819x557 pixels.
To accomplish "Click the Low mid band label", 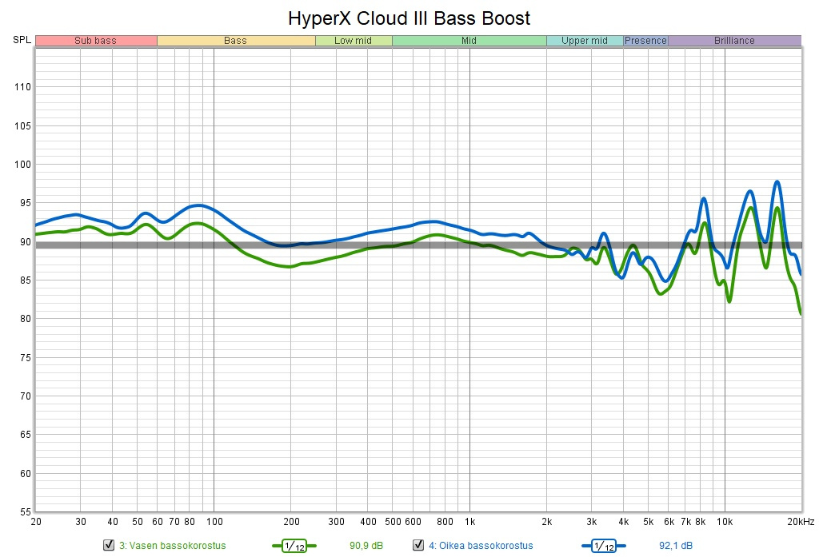I will pos(354,41).
